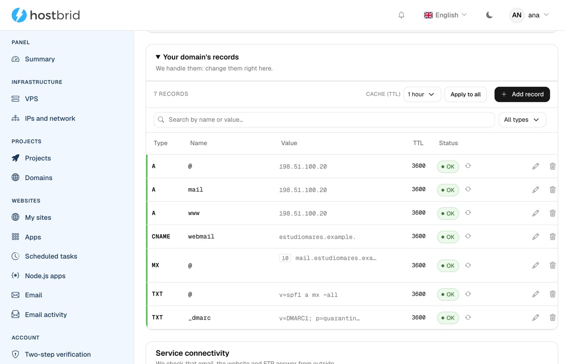Open the 1 hour TTL dropdown
565x364 pixels.
tap(422, 94)
